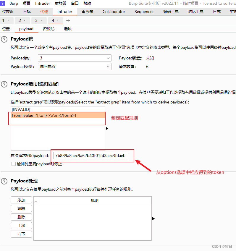Close Intruder attack tab 2
Image resolution: width=236 pixels, height=251 pixels.
(25, 21)
